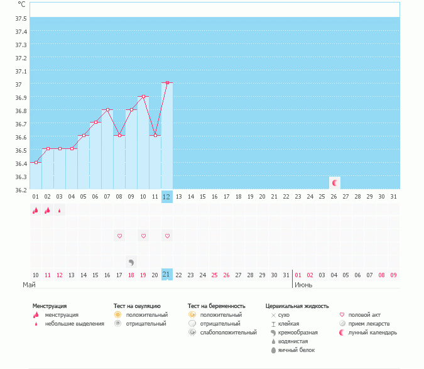
Task: Click the lunar calendar moon icon on day 26
Action: [x=335, y=183]
